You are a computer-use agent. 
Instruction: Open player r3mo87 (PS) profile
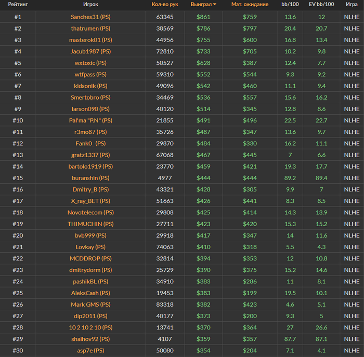coord(90,132)
